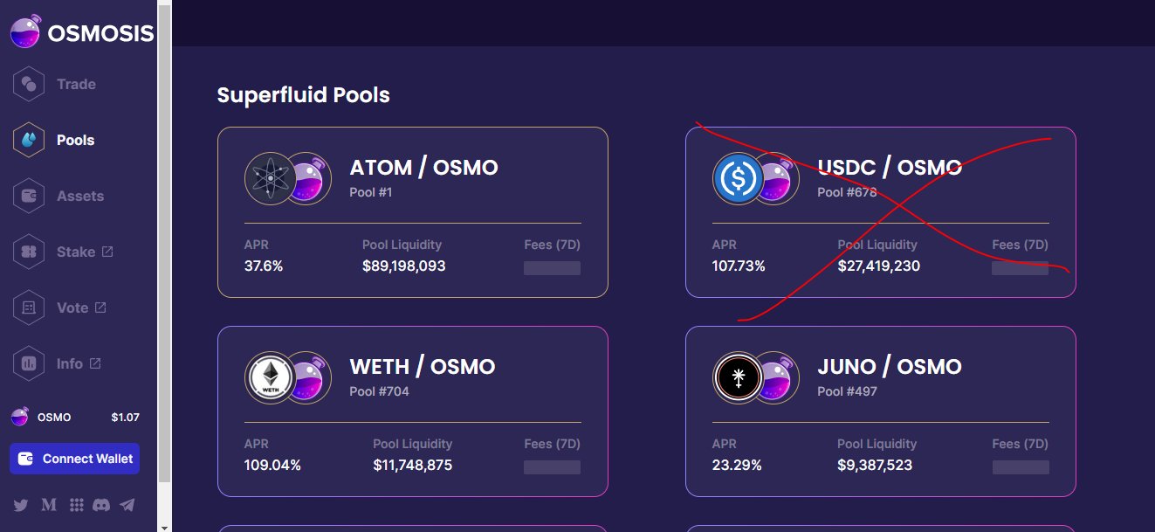Click the Trade hexagon icon

point(29,84)
